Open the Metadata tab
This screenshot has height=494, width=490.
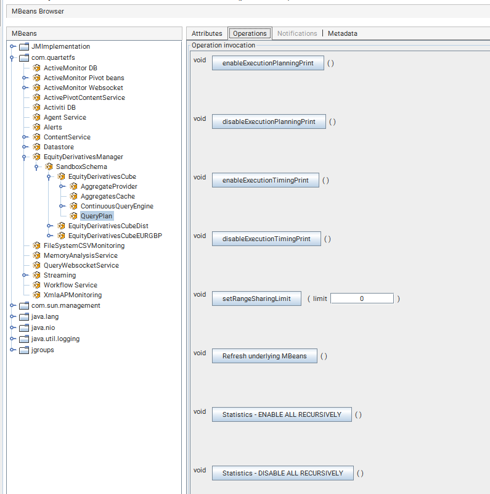(342, 33)
